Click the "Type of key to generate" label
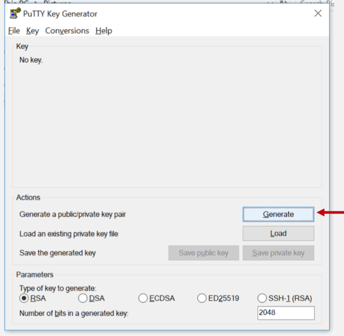 coord(57,288)
